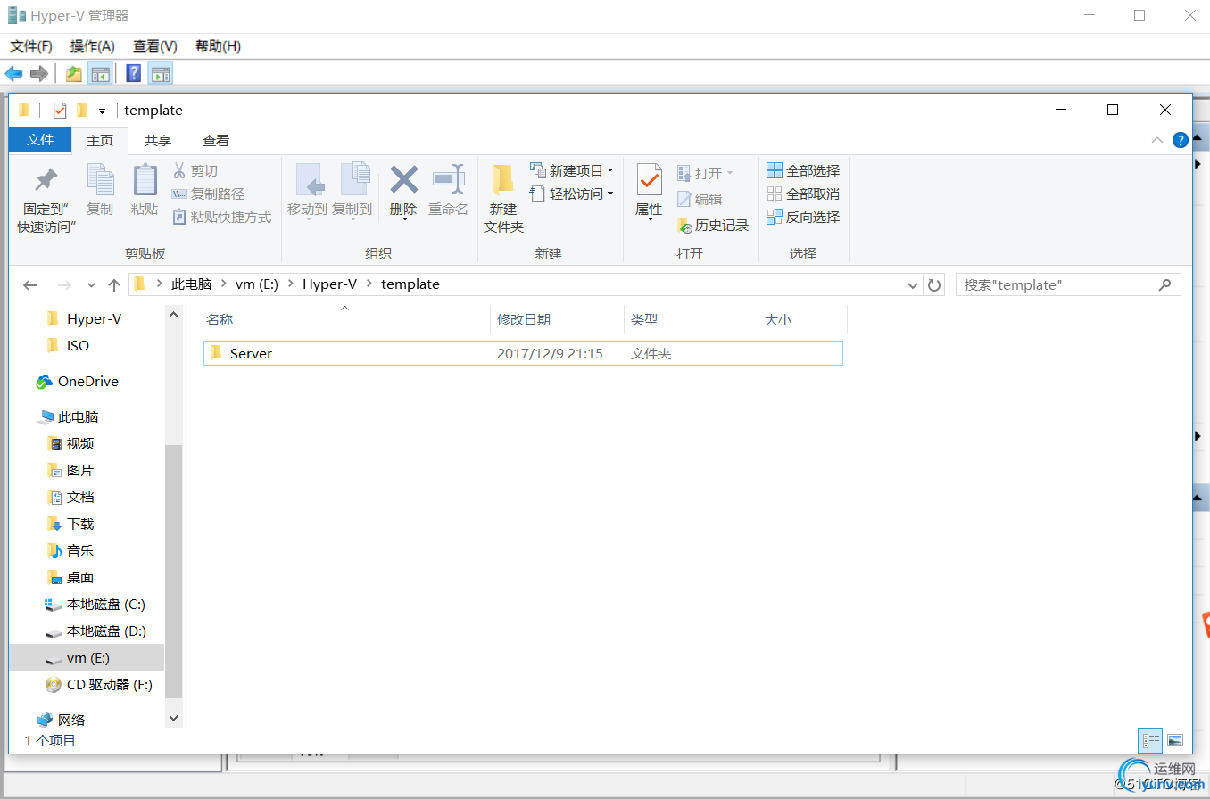The height and width of the screenshot is (799, 1210).
Task: Click the search magnifier icon
Action: 1164,284
